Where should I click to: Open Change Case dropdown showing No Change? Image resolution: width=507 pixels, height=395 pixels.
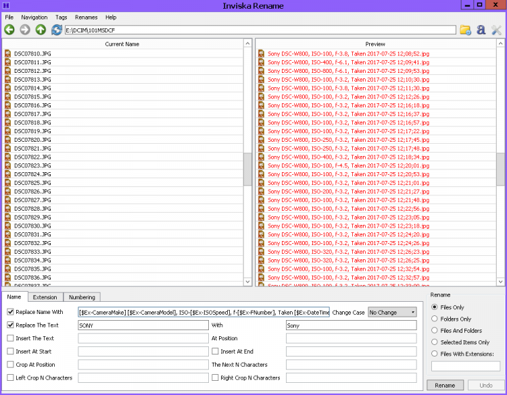tap(392, 313)
